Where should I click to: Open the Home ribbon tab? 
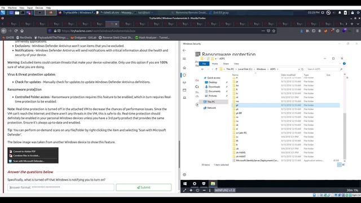215,64
